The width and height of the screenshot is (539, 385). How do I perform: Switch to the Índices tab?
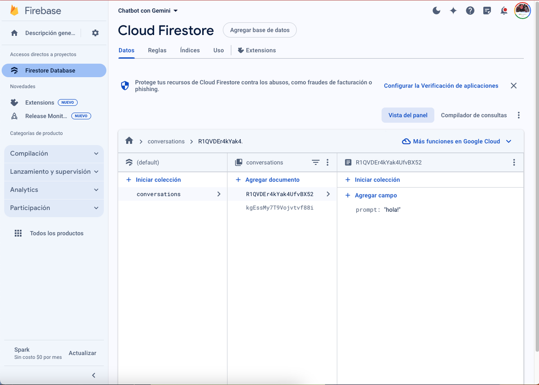click(190, 50)
